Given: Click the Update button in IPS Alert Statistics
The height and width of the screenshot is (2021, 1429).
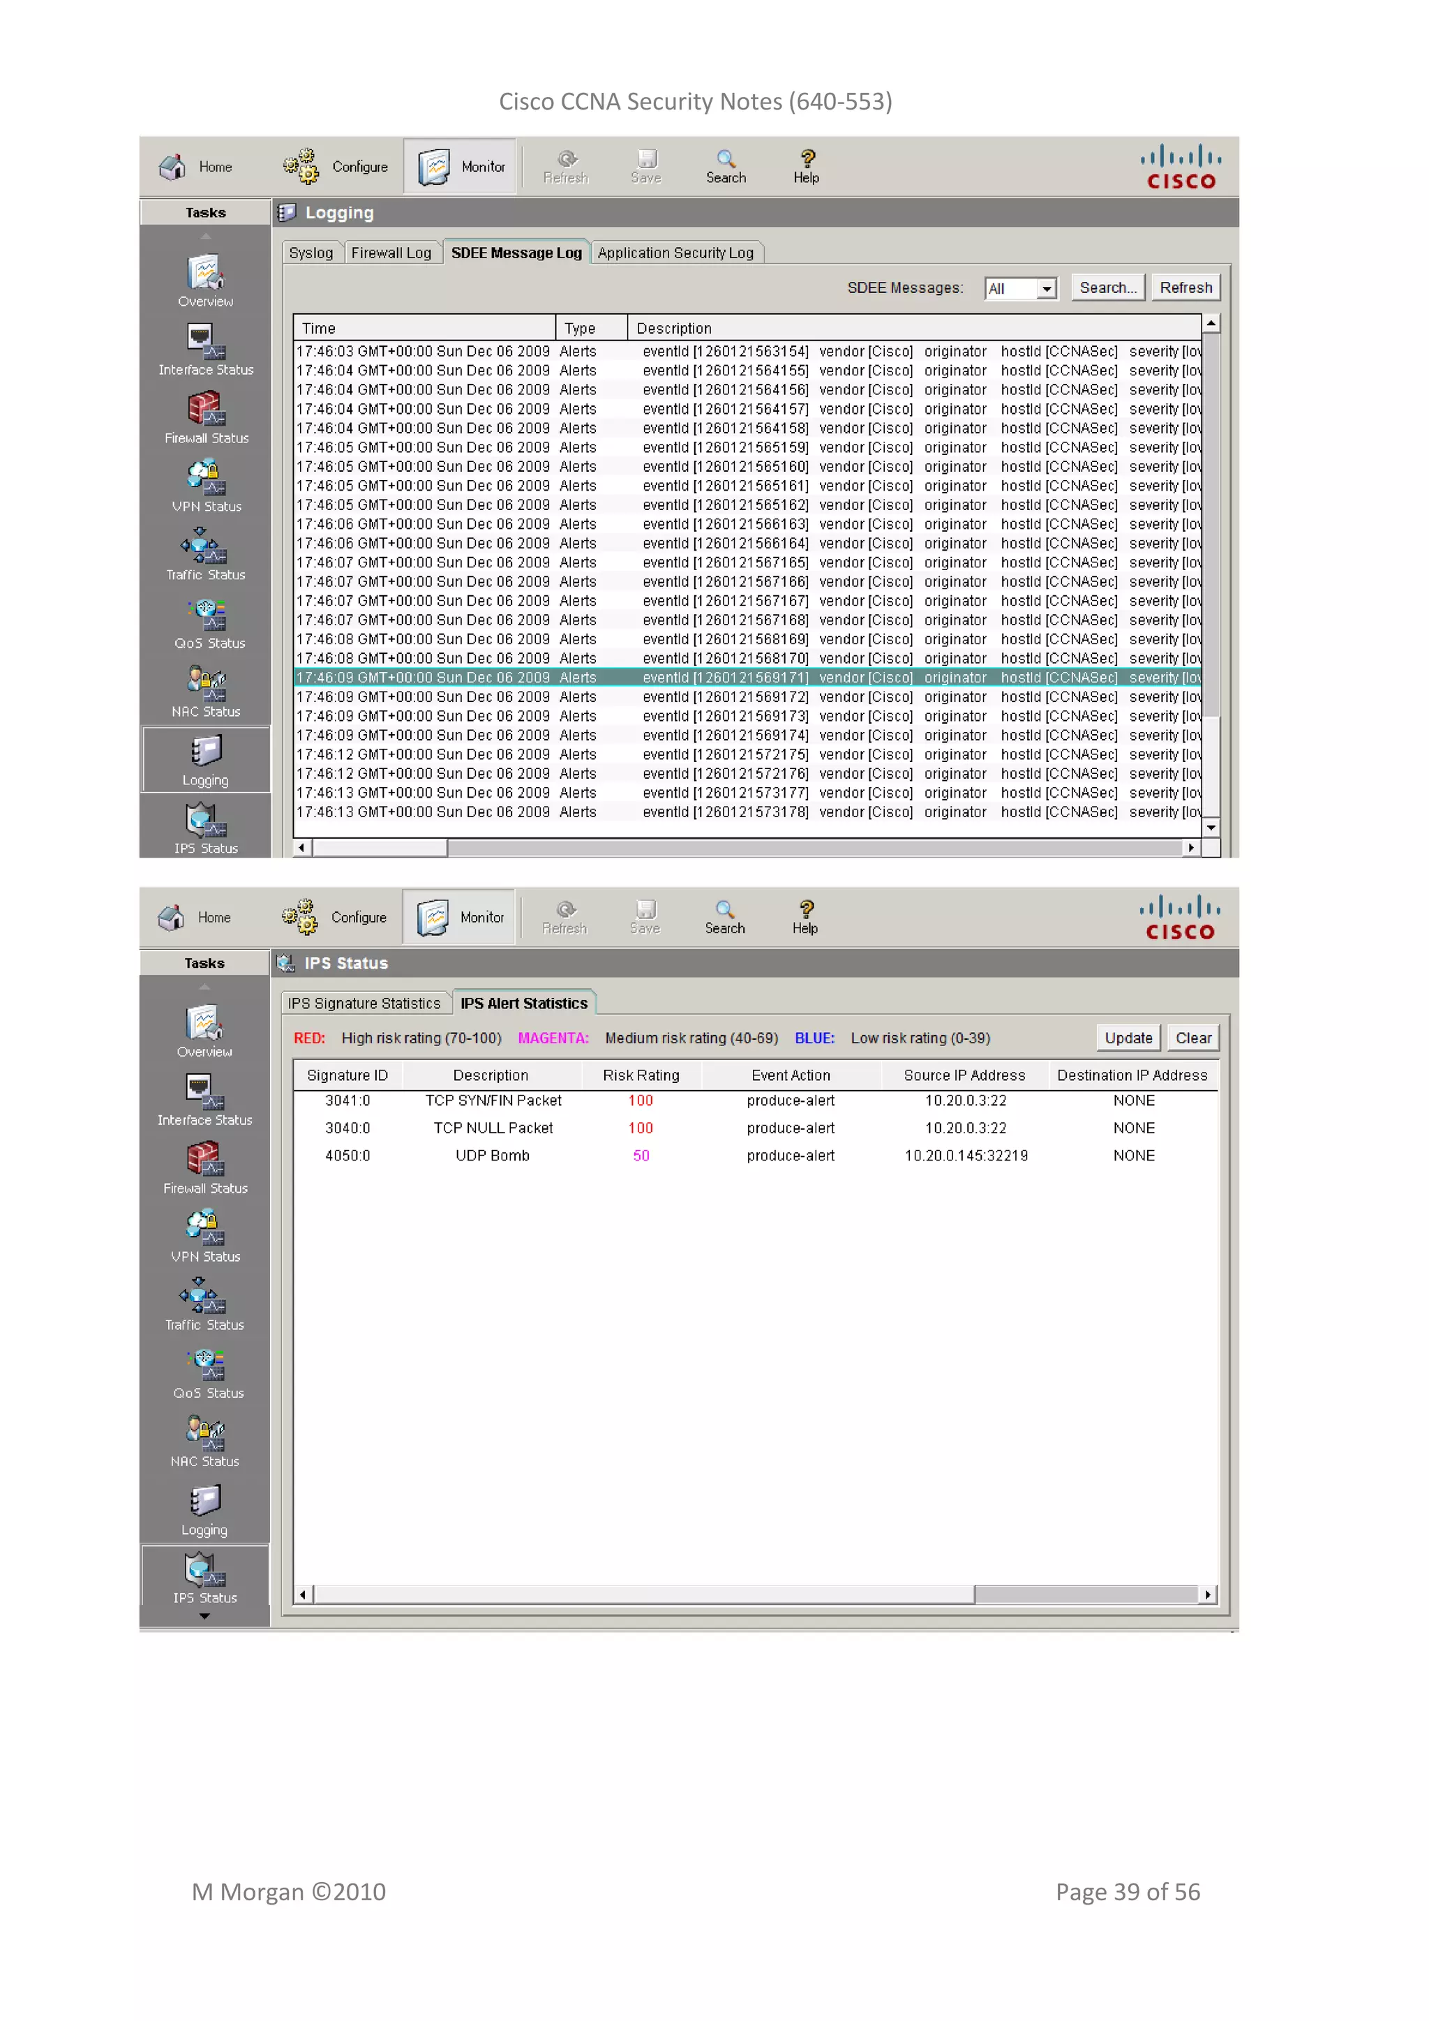Looking at the screenshot, I should tap(1129, 1038).
